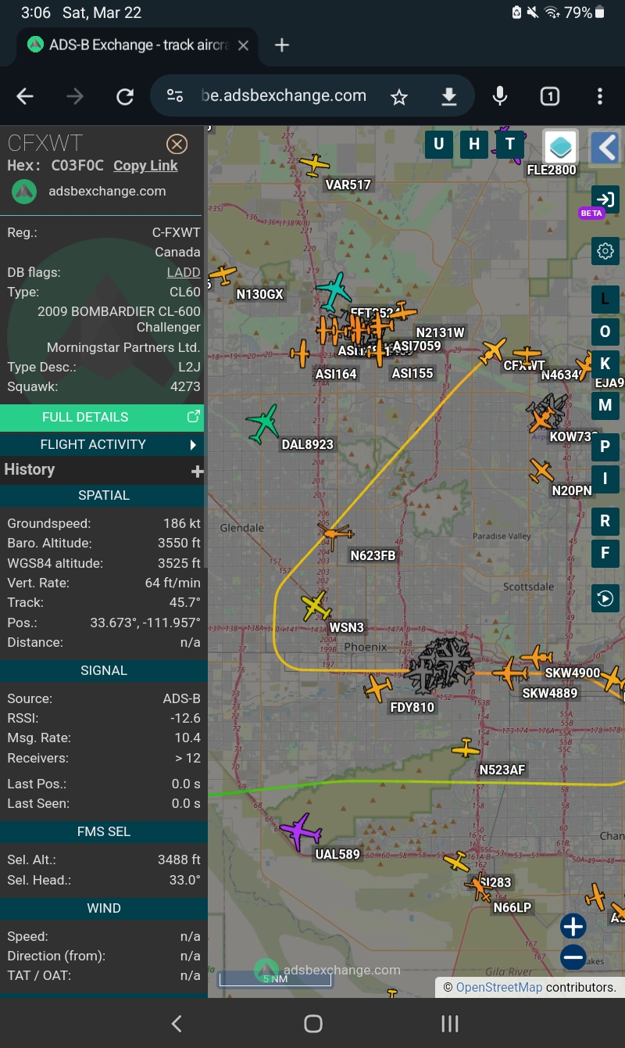Focus the adsbexchange.com address bar
The width and height of the screenshot is (625, 1048).
(284, 96)
